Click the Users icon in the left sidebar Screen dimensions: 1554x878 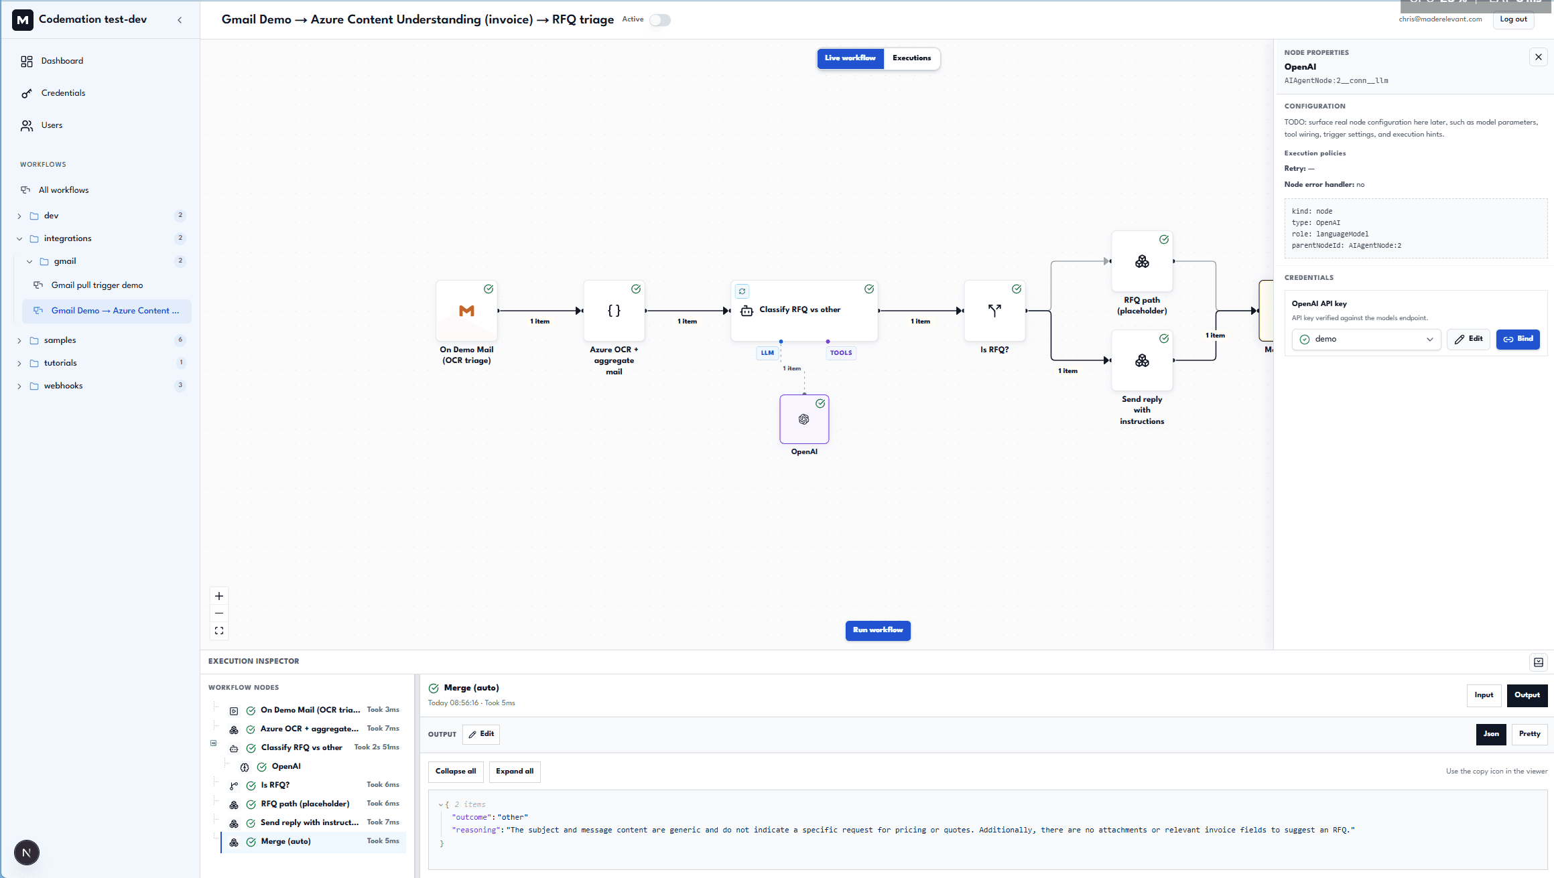coord(27,125)
